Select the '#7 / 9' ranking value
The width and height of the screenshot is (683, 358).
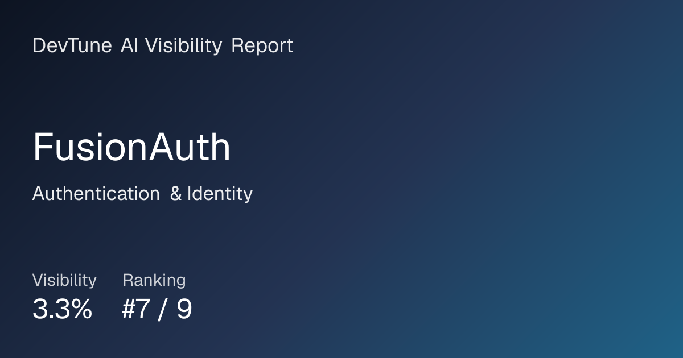157,309
